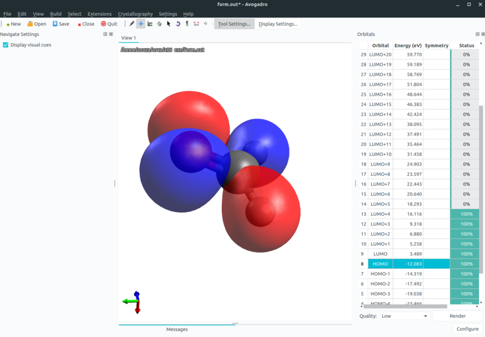Start the Auto Optimization tool
Image resolution: width=485 pixels, height=337 pixels.
[x=186, y=23]
